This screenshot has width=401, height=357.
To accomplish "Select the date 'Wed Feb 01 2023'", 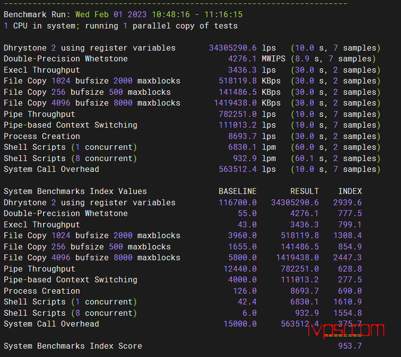I will click(111, 14).
